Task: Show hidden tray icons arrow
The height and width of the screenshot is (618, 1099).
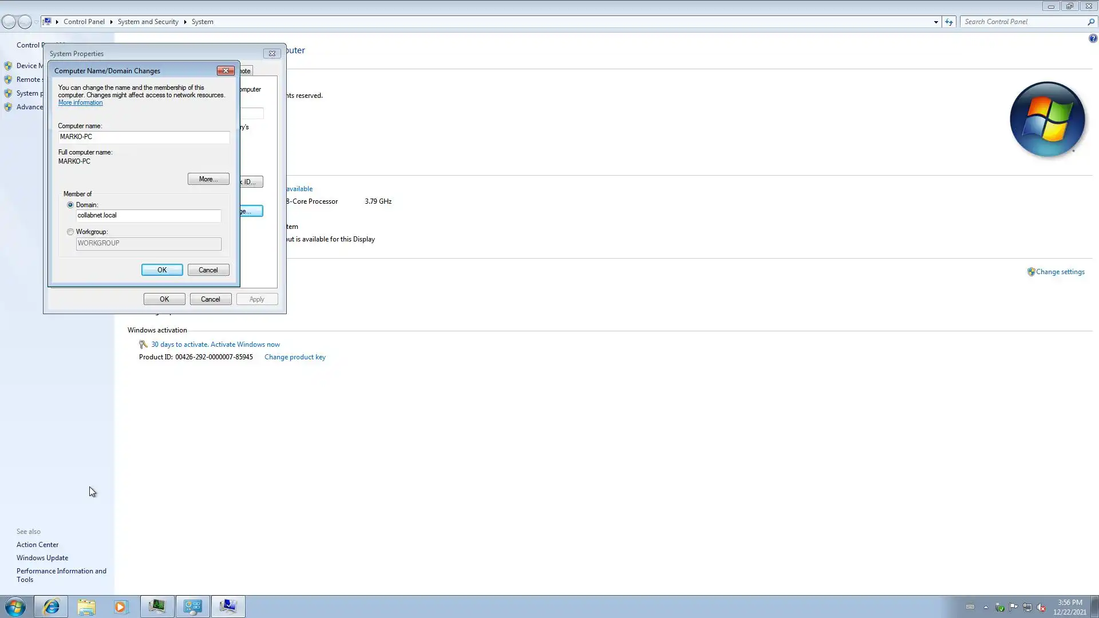Action: pos(986,607)
